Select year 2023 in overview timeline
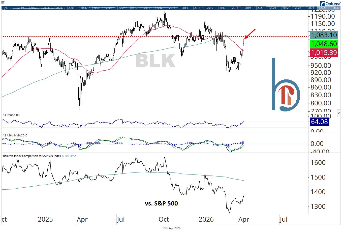 pos(298,8)
